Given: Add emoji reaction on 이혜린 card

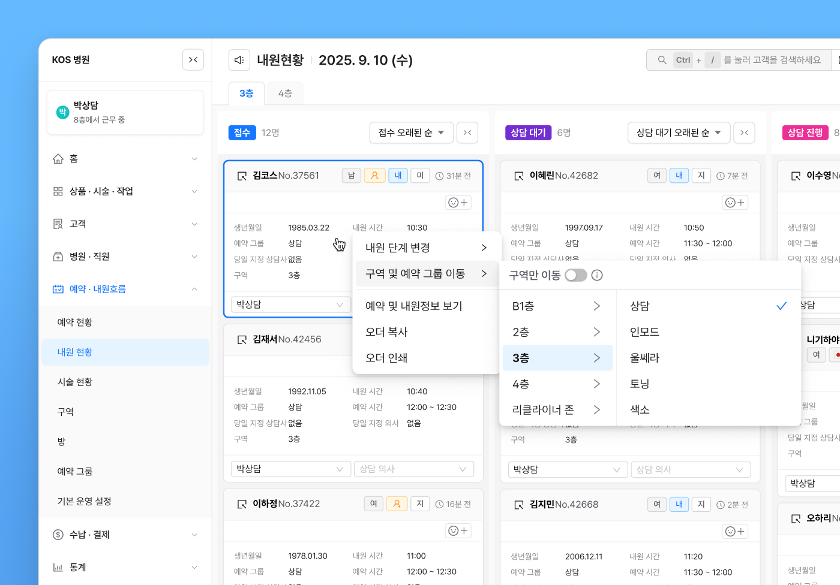Looking at the screenshot, I should (x=735, y=203).
